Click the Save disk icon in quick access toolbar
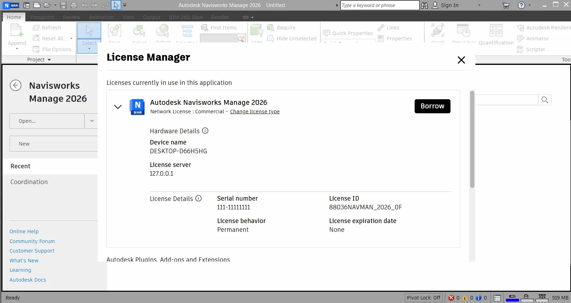This screenshot has width=571, height=303. (x=63, y=5)
